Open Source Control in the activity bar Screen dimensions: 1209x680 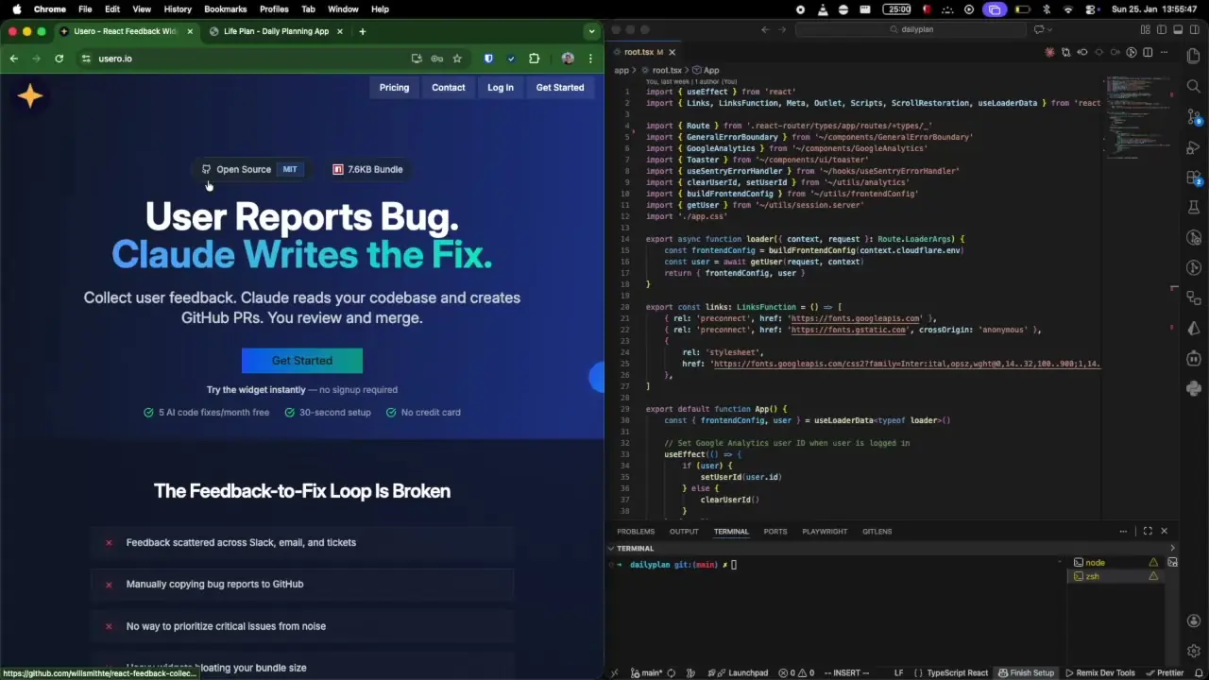(1194, 117)
